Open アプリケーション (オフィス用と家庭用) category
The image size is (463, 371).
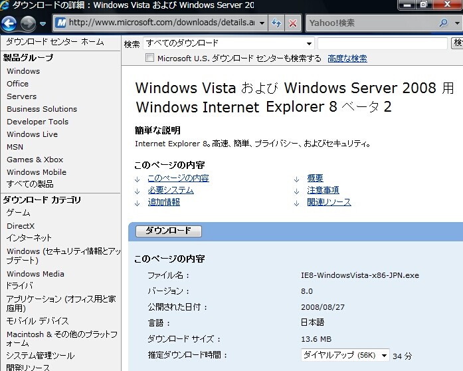pos(61,304)
